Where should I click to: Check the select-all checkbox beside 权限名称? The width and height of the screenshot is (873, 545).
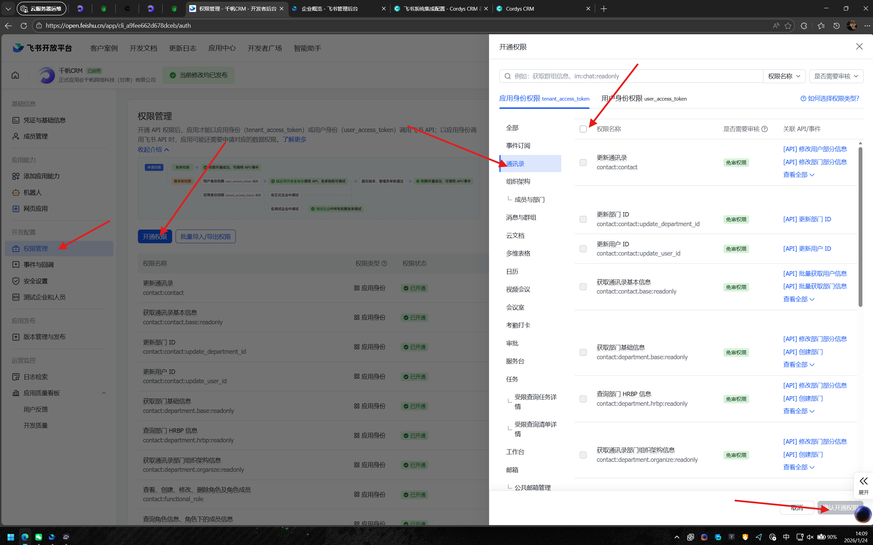click(x=583, y=129)
